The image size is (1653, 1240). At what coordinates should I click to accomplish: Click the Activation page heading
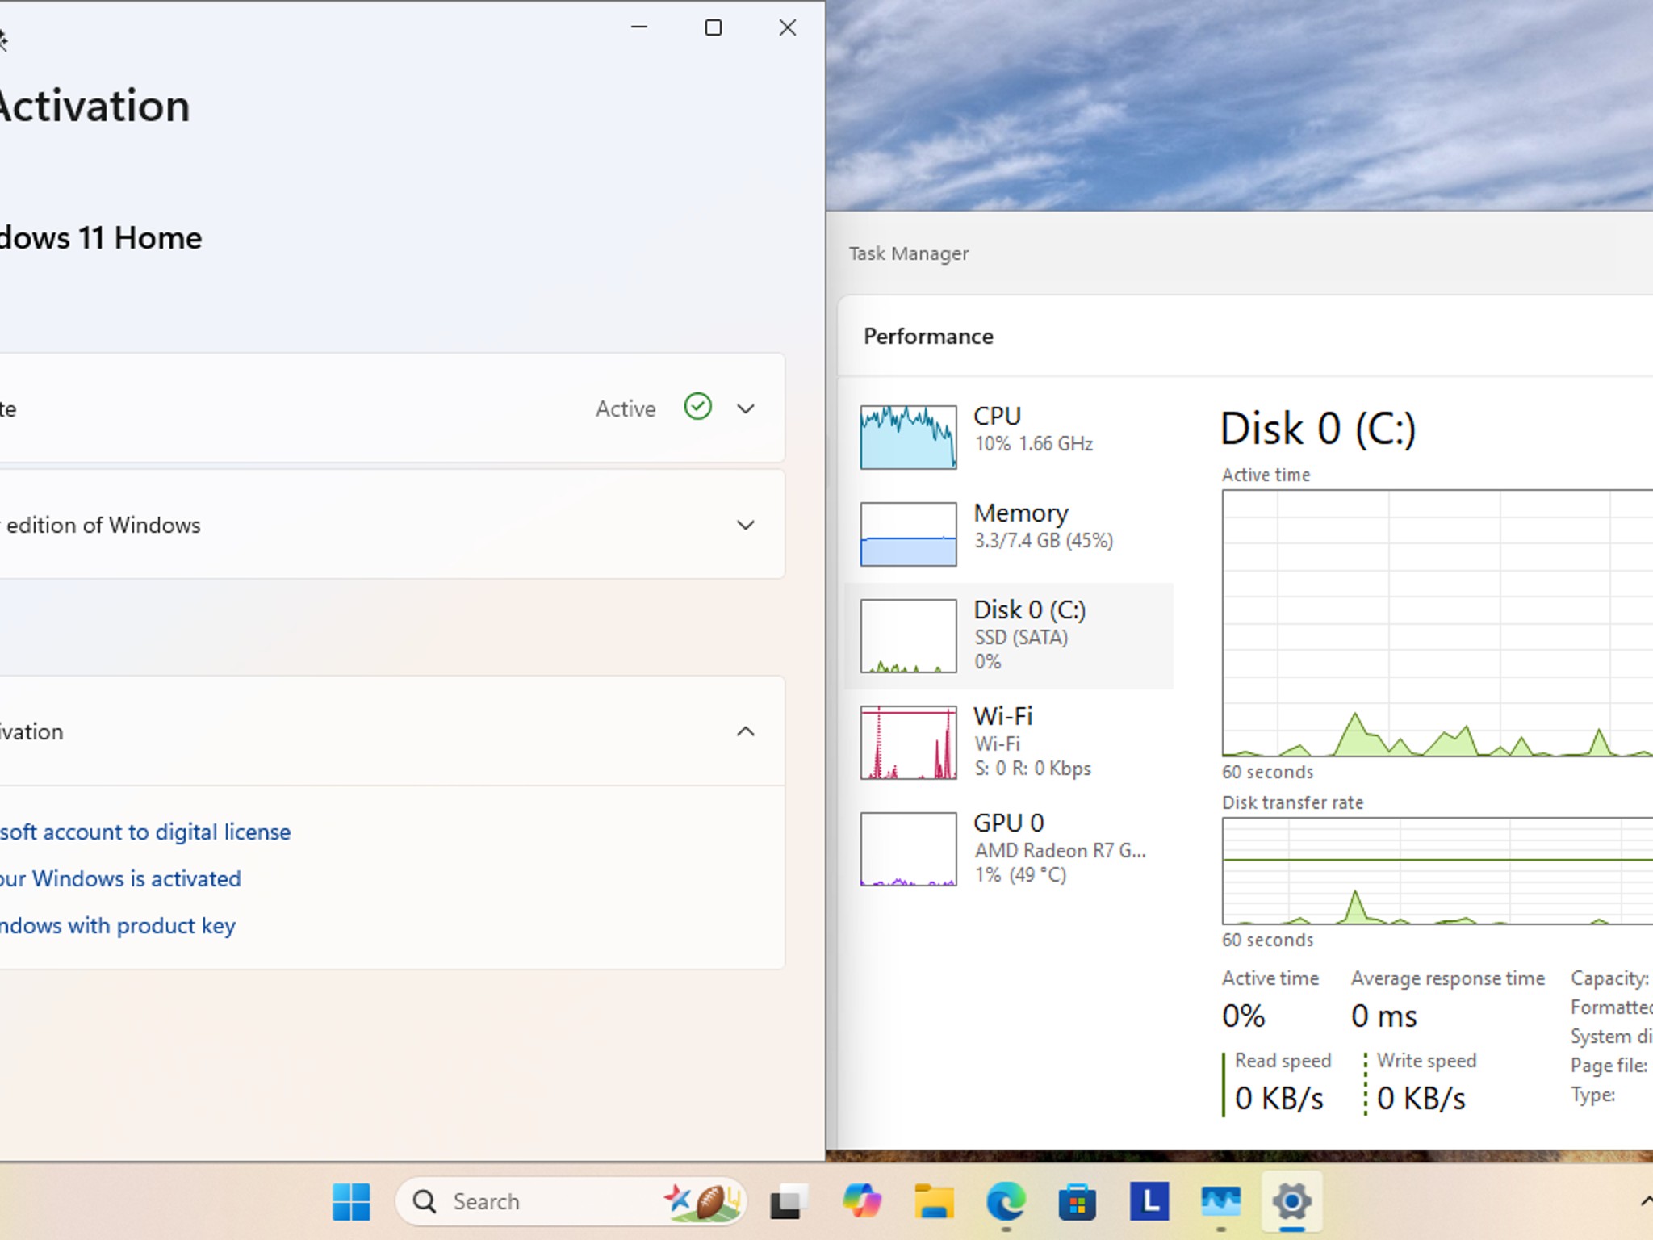tap(95, 107)
